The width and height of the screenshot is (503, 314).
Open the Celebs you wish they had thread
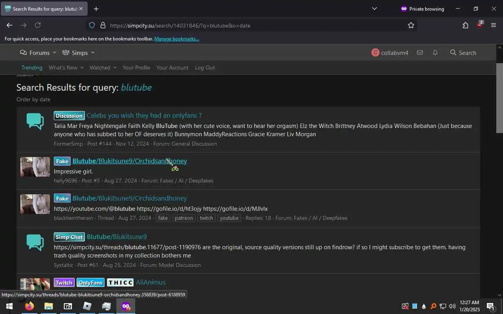[x=144, y=115]
